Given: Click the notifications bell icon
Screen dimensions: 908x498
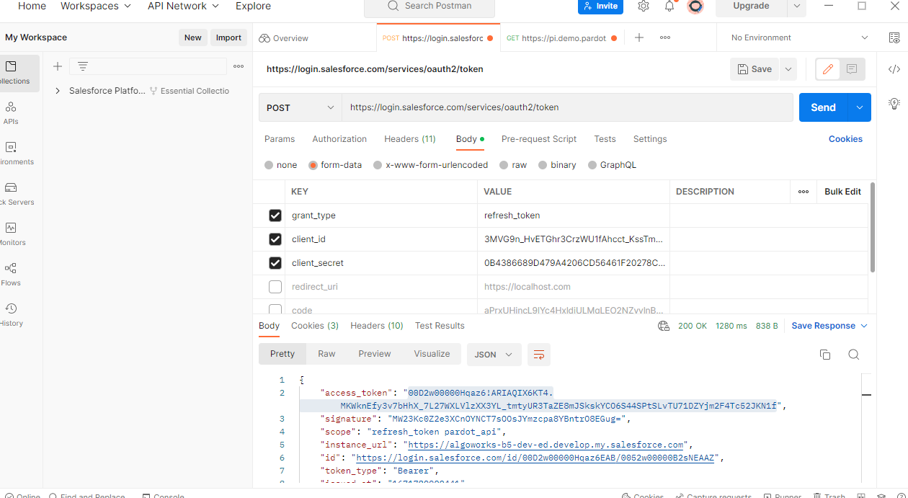Looking at the screenshot, I should (669, 6).
